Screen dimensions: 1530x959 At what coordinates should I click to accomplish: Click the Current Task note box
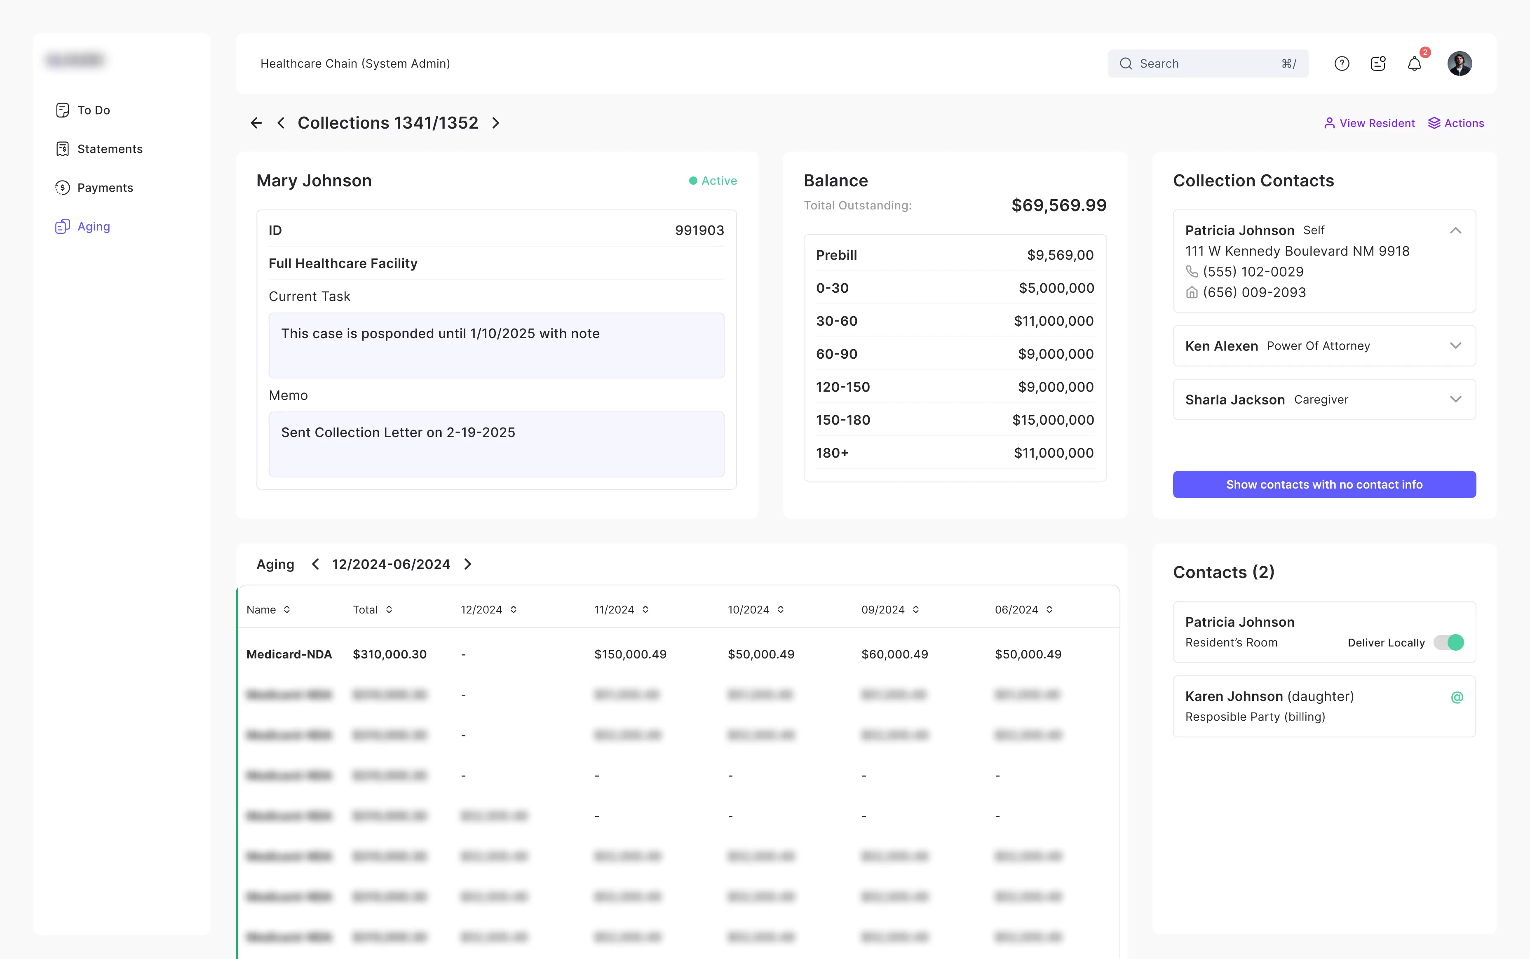pyautogui.click(x=497, y=345)
